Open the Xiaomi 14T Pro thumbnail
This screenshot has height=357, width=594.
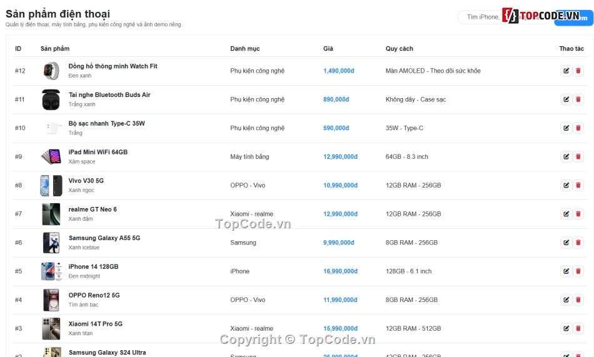(x=51, y=328)
